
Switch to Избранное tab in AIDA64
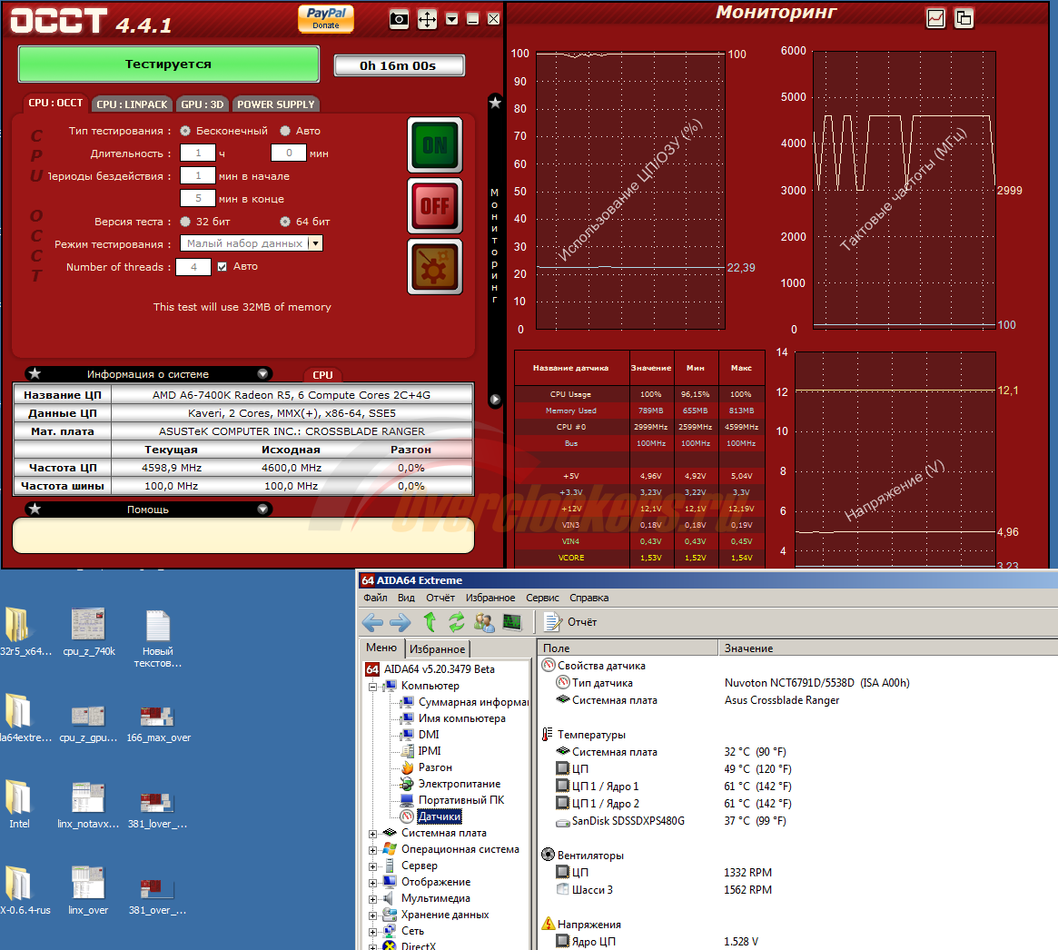coord(437,649)
